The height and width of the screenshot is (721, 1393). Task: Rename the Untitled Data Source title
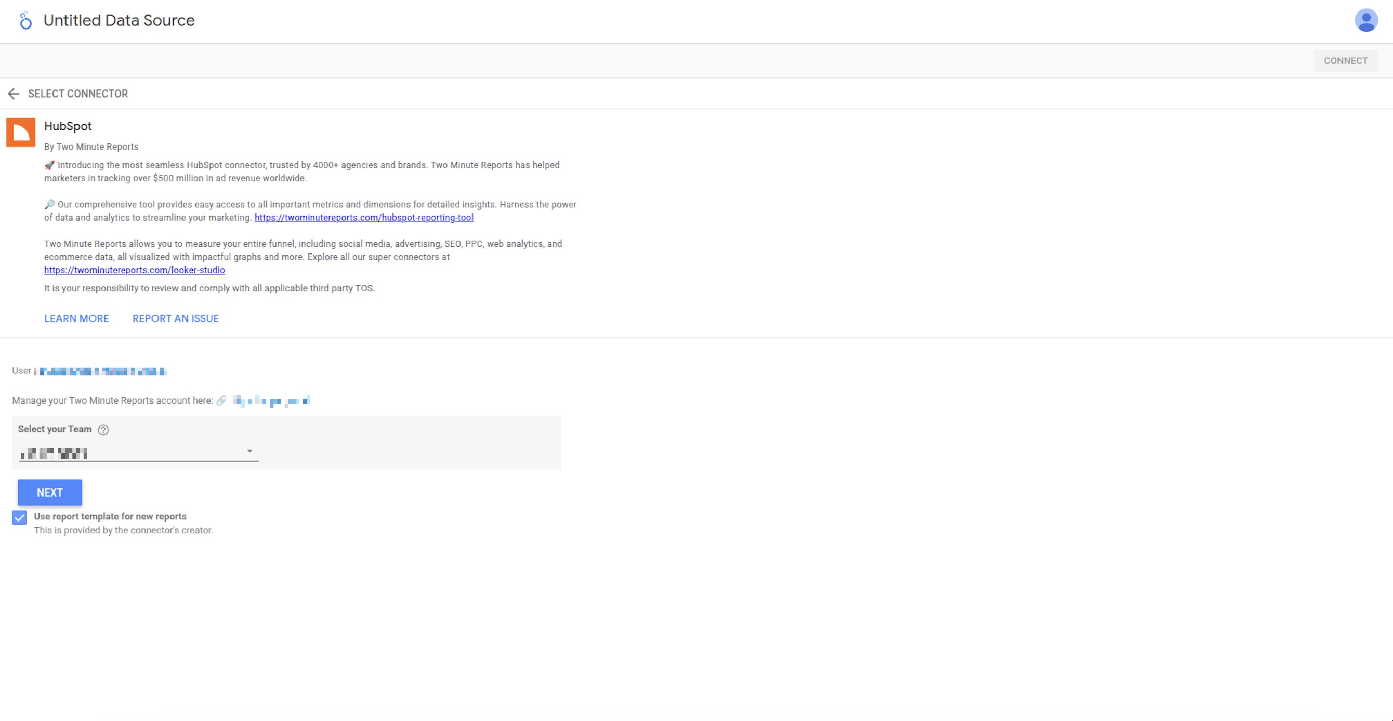pyautogui.click(x=119, y=21)
